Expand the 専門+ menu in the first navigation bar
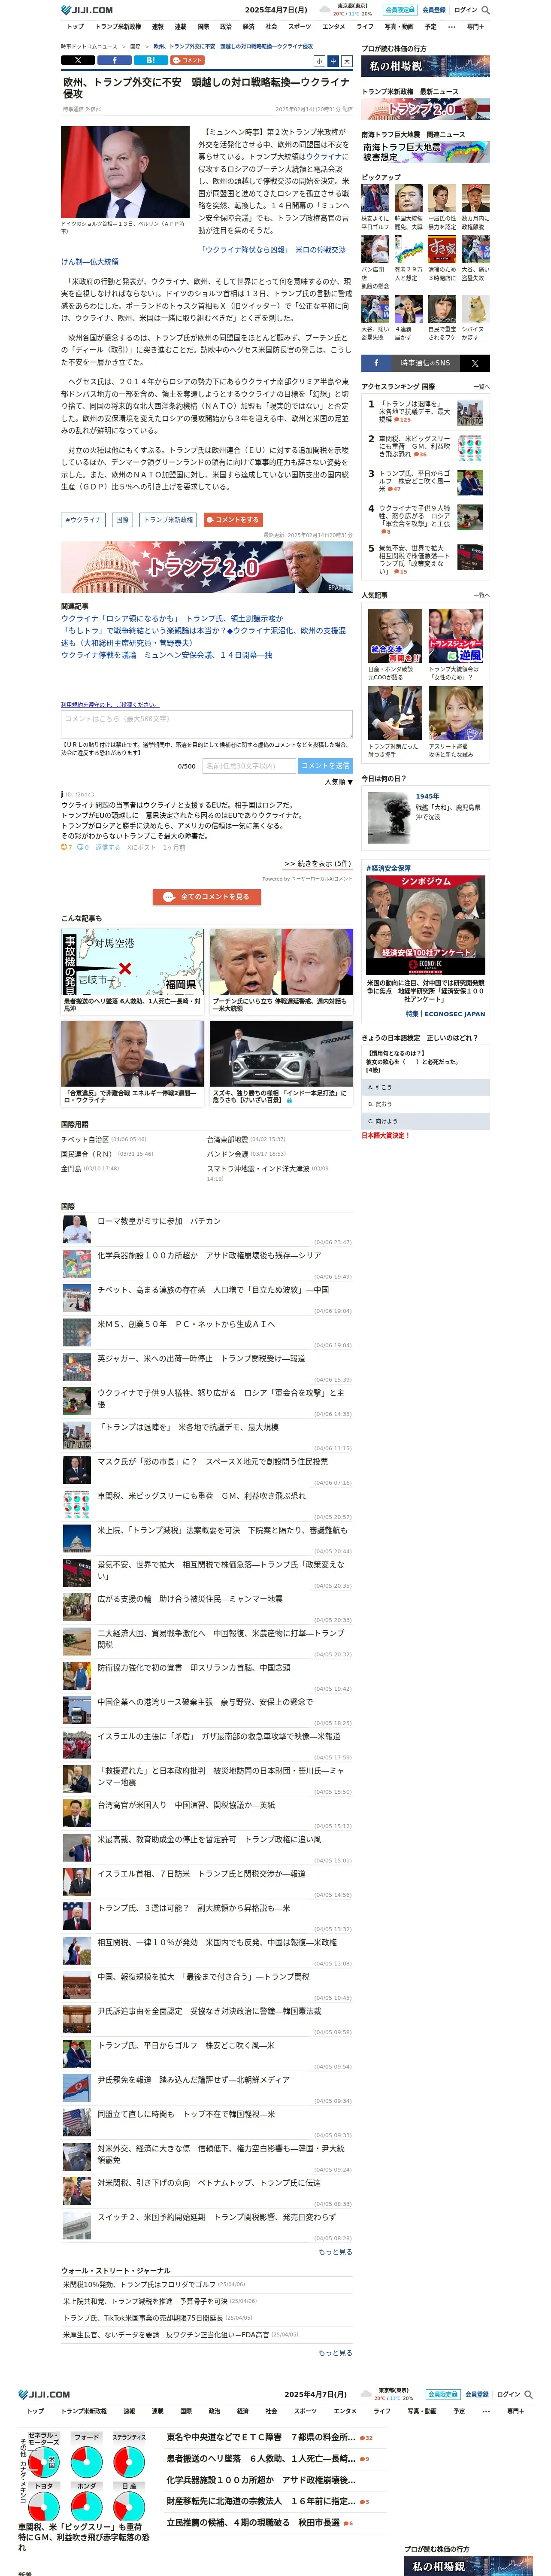The width and height of the screenshot is (551, 2576). click(475, 27)
